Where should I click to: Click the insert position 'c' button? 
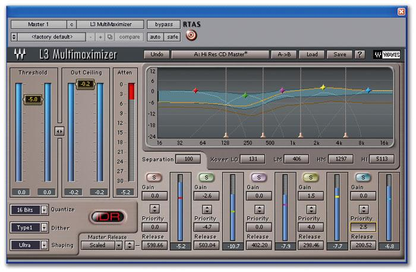click(x=72, y=24)
